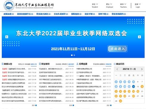
Task: Select day 1 in the calendar
Action: 116,82
